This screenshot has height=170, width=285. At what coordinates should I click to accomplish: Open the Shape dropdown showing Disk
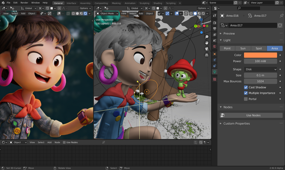pyautogui.click(x=261, y=69)
